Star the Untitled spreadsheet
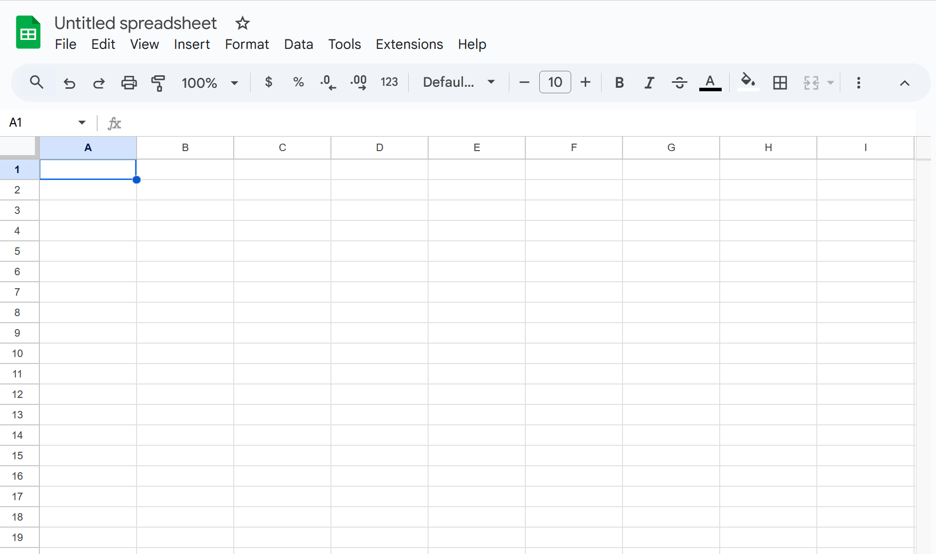 click(x=243, y=23)
